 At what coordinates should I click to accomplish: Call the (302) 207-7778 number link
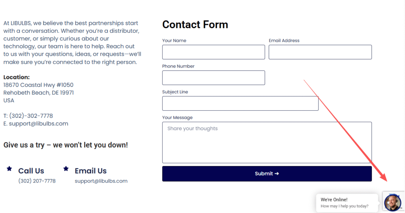pos(37,181)
